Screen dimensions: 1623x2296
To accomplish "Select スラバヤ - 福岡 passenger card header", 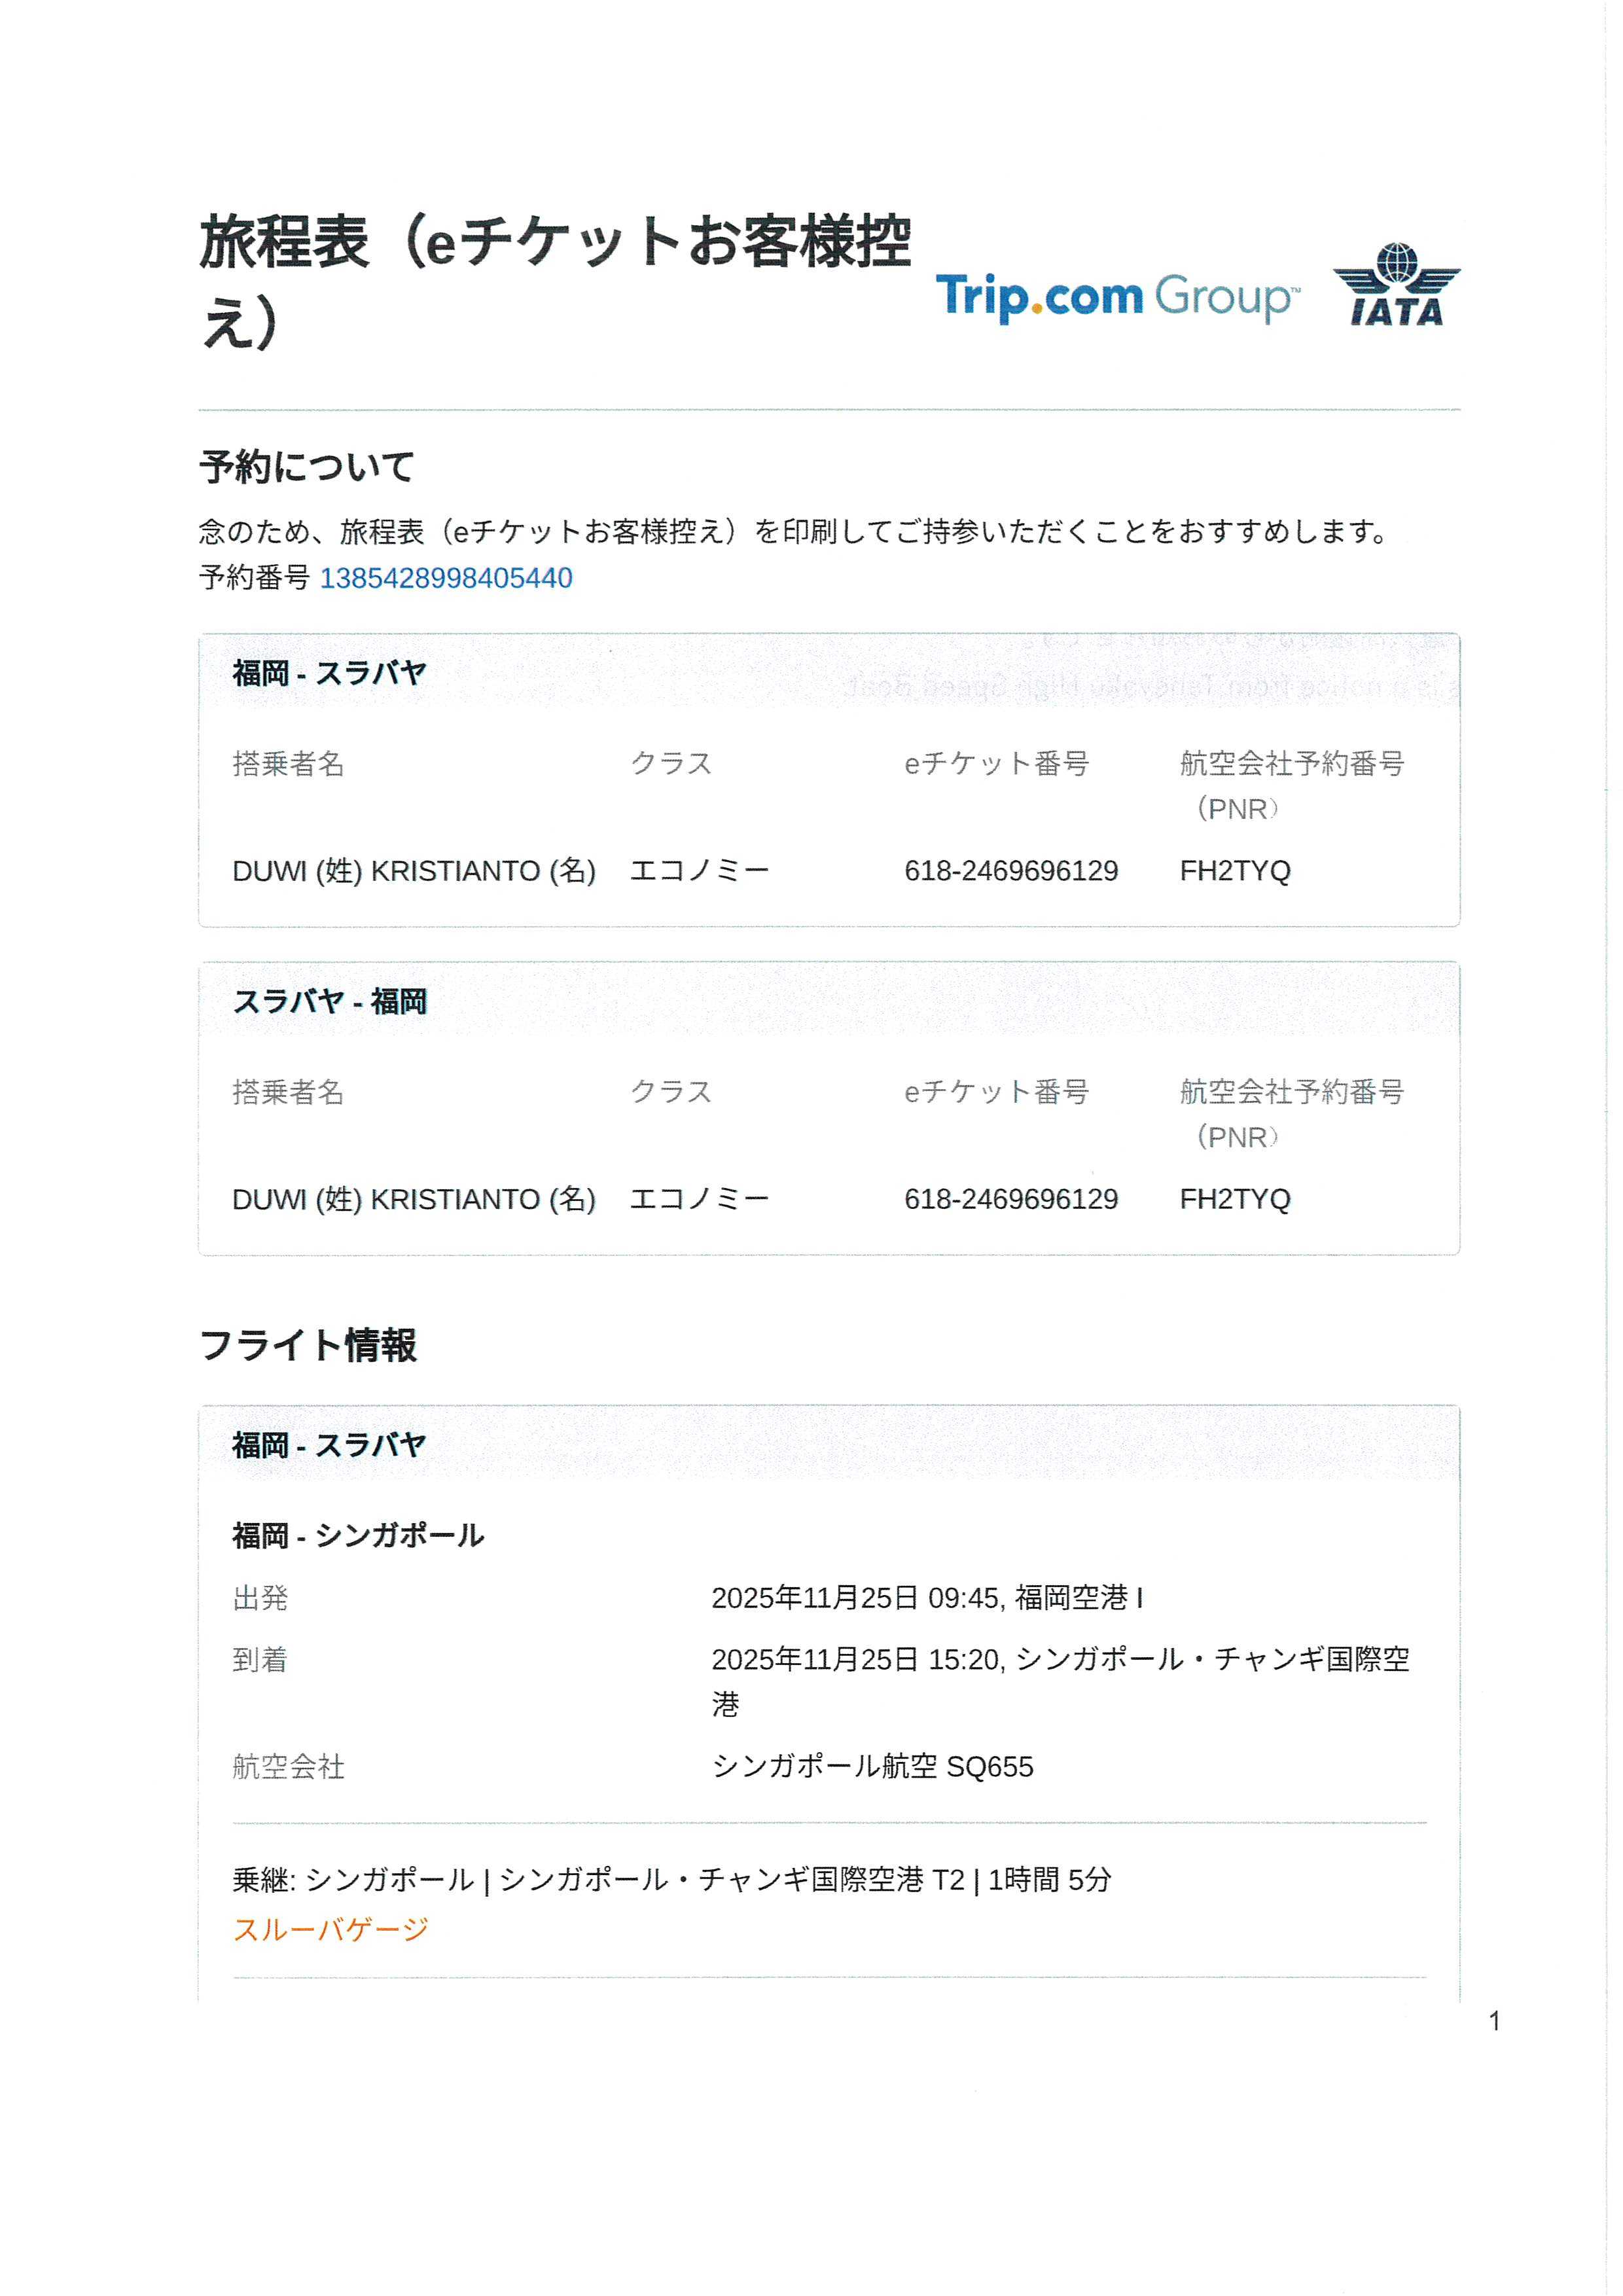I will 329,1001.
